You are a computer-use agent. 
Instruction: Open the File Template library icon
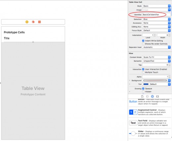(x=142, y=97)
